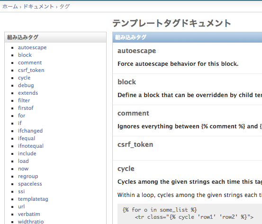Go to the extends tag link

[x=28, y=93]
